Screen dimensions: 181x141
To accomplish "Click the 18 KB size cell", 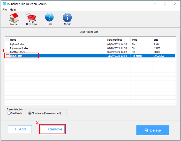I will point(157,52).
